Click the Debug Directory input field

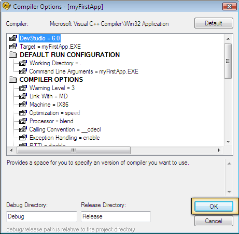click(41, 216)
